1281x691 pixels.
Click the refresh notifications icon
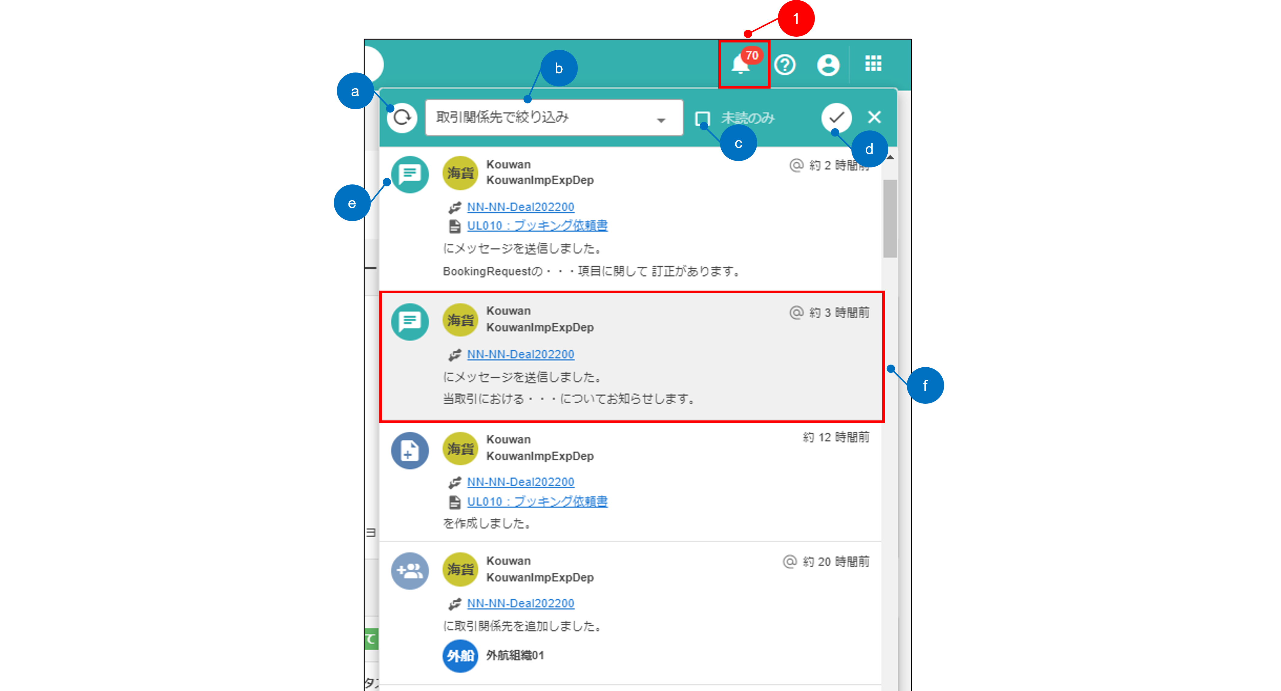402,118
